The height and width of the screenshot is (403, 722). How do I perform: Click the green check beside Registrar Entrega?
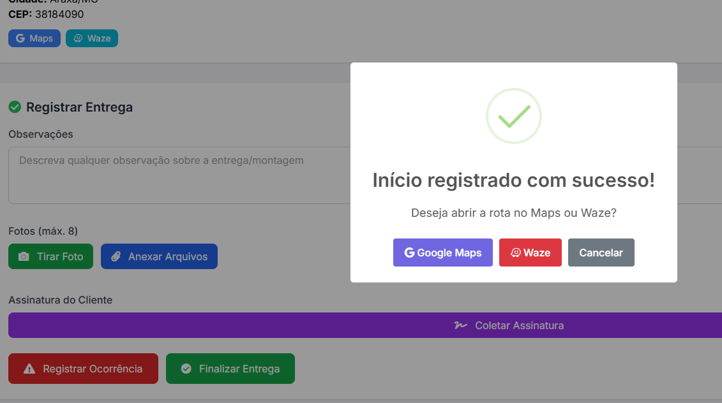click(15, 107)
